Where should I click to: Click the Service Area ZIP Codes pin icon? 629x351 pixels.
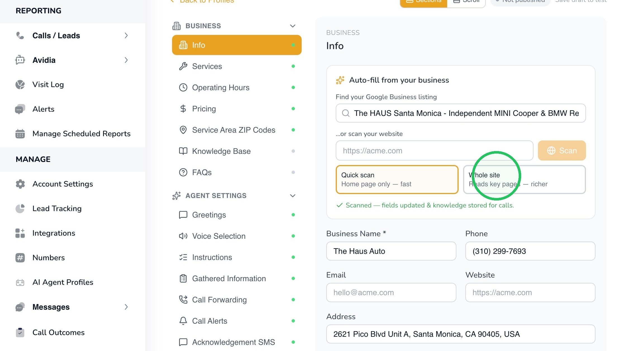coord(183,130)
